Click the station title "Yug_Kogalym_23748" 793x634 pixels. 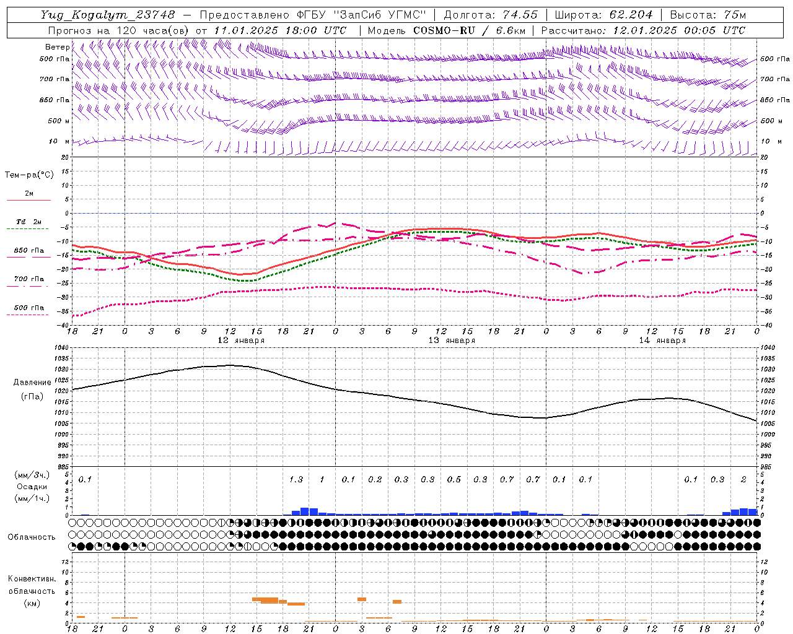[x=108, y=15]
